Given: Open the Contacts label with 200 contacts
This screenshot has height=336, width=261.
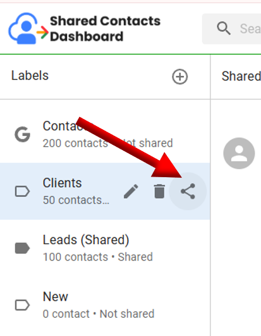Looking at the screenshot, I should 105,134.
